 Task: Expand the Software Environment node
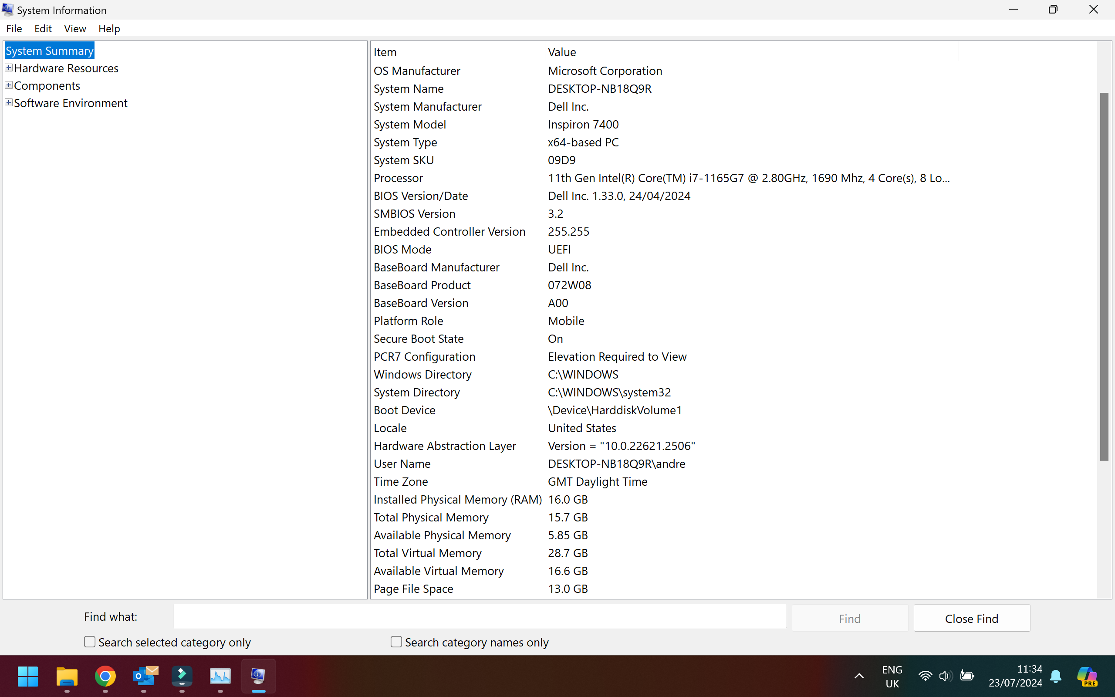(x=8, y=102)
